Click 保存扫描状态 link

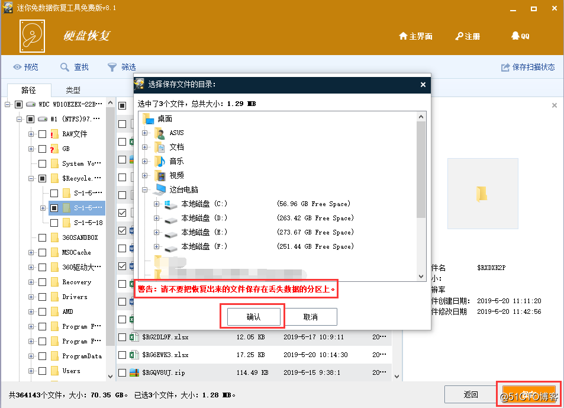click(x=528, y=68)
